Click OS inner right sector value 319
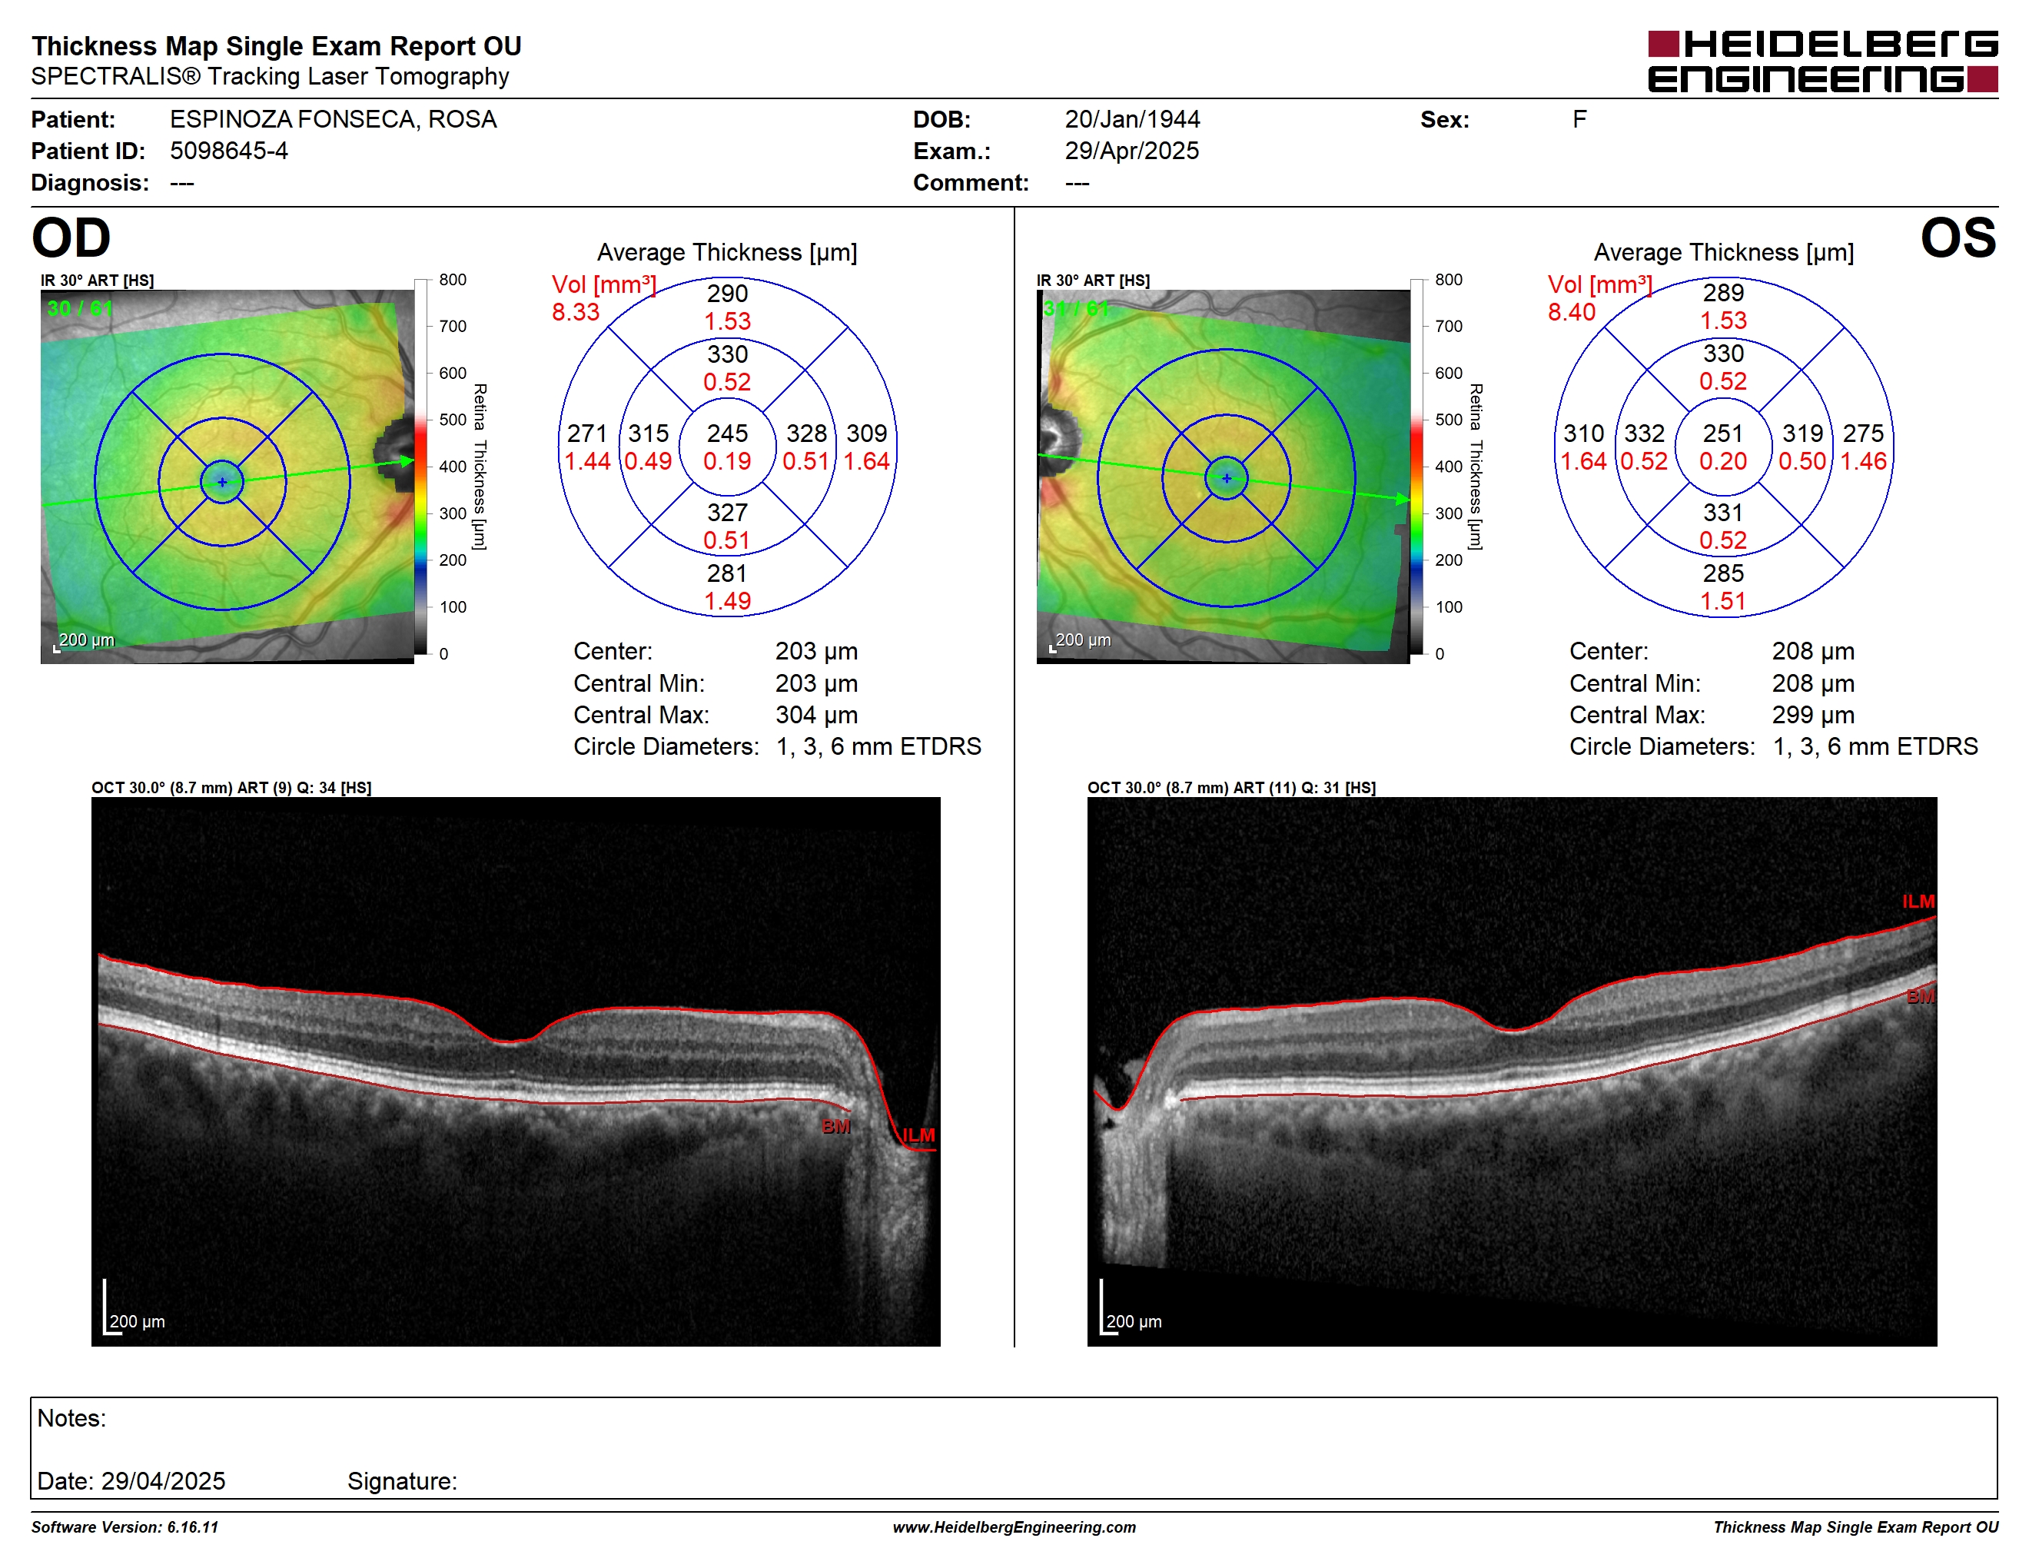 click(x=1802, y=434)
